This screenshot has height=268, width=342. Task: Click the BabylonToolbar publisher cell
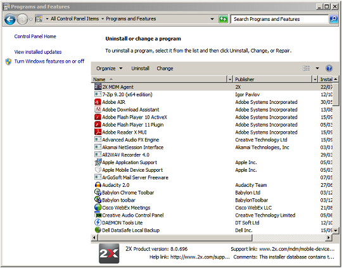coord(251,200)
